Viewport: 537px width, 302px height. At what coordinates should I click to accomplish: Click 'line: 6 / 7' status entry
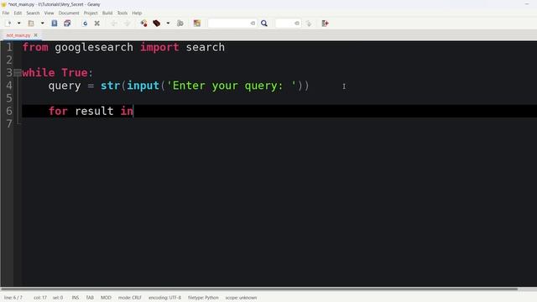(13, 298)
